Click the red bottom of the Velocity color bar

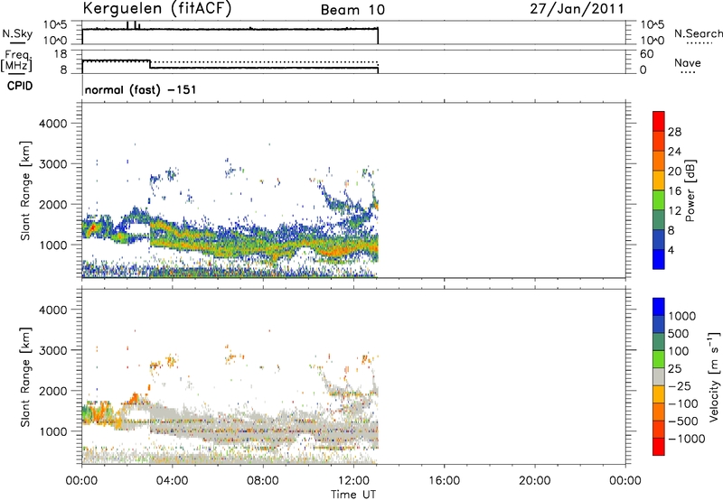659,447
